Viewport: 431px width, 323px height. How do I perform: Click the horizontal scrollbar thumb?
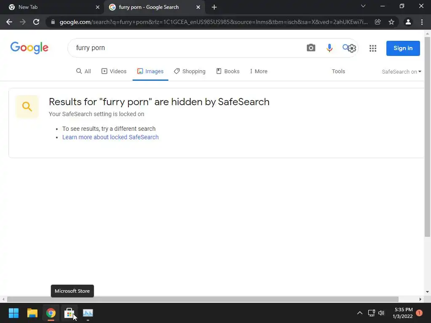point(202,299)
